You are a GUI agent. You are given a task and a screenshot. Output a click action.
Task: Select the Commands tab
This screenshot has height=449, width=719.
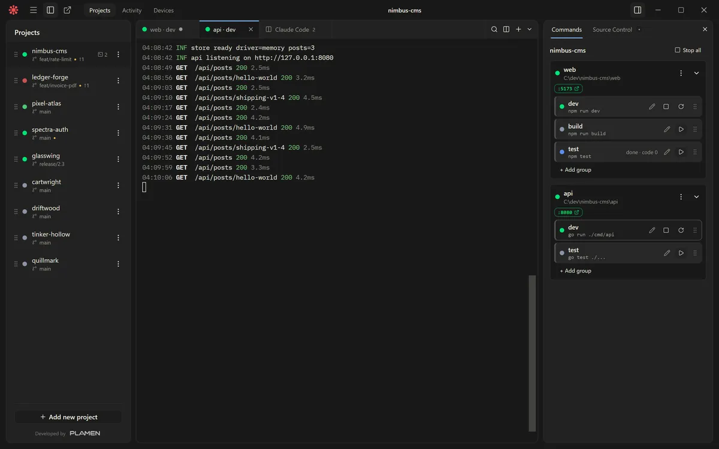[x=566, y=29]
